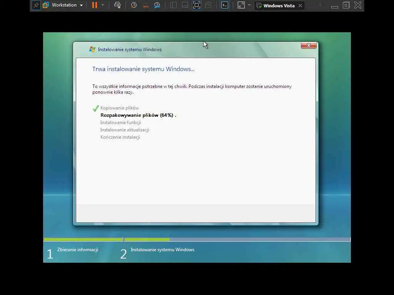
Task: Pause the virtual machine
Action: [95, 5]
